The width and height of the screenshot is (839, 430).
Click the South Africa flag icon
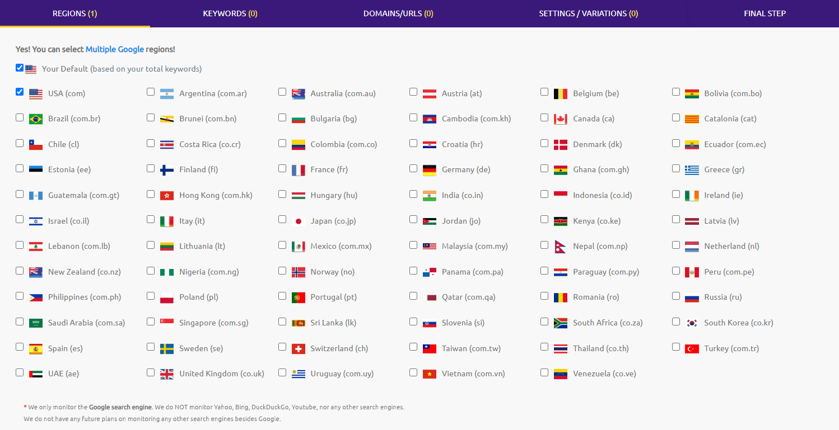pos(561,323)
